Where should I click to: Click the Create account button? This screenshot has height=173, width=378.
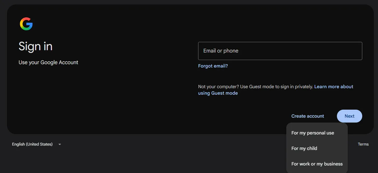307,116
